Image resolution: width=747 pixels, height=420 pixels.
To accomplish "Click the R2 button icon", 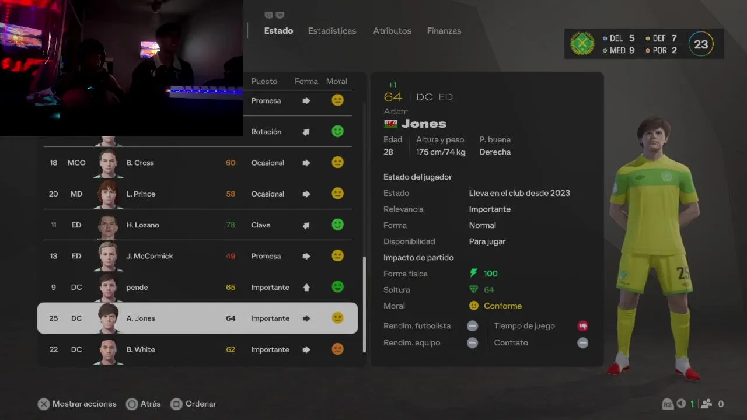I will click(x=668, y=404).
